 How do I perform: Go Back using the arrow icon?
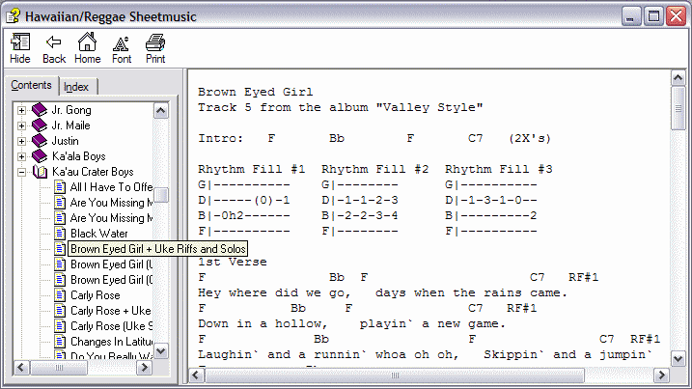click(x=54, y=48)
